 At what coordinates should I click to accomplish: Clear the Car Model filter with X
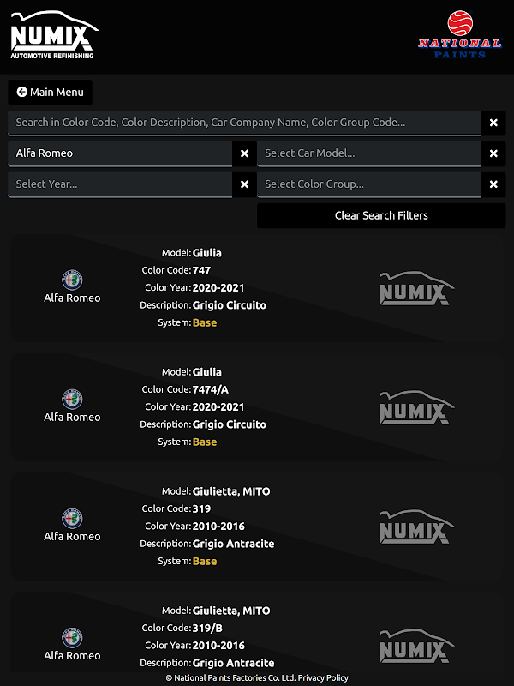click(493, 153)
